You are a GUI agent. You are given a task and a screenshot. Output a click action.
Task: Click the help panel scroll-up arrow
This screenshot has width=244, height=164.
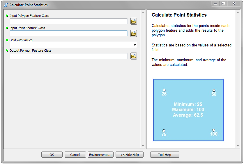(x=238, y=12)
